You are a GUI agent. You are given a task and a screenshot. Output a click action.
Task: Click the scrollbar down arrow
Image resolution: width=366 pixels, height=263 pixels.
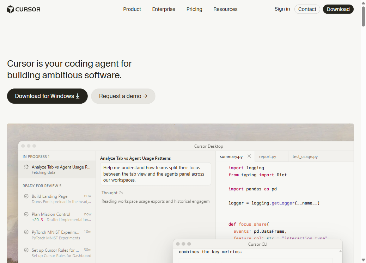pyautogui.click(x=363, y=260)
